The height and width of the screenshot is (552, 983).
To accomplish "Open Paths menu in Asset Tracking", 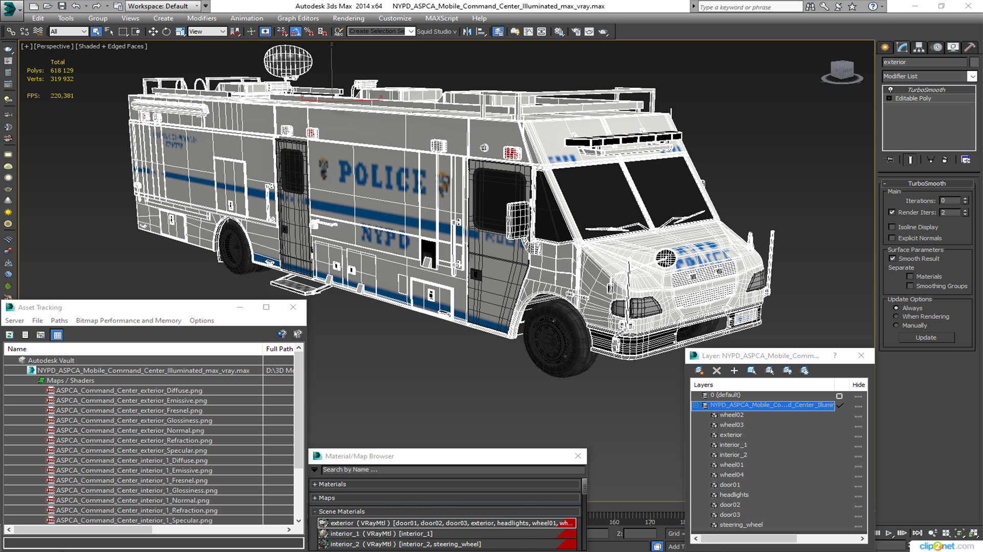I will (59, 320).
